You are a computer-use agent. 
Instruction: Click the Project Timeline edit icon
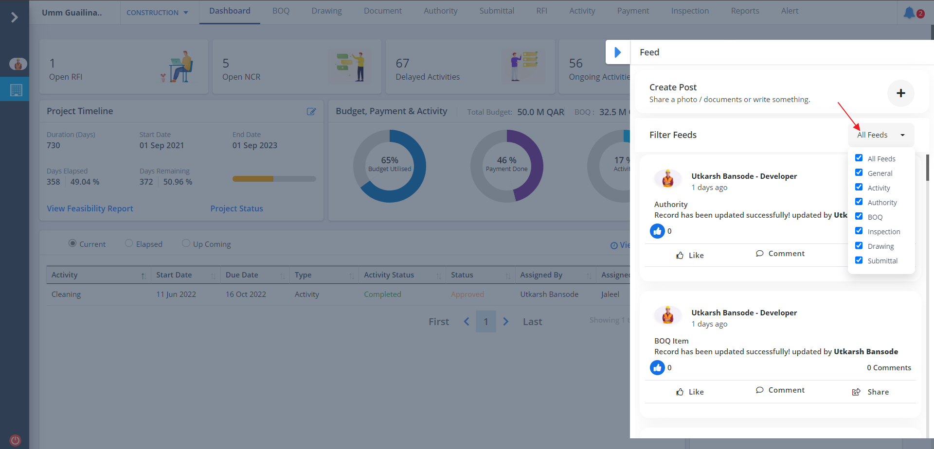pyautogui.click(x=311, y=112)
